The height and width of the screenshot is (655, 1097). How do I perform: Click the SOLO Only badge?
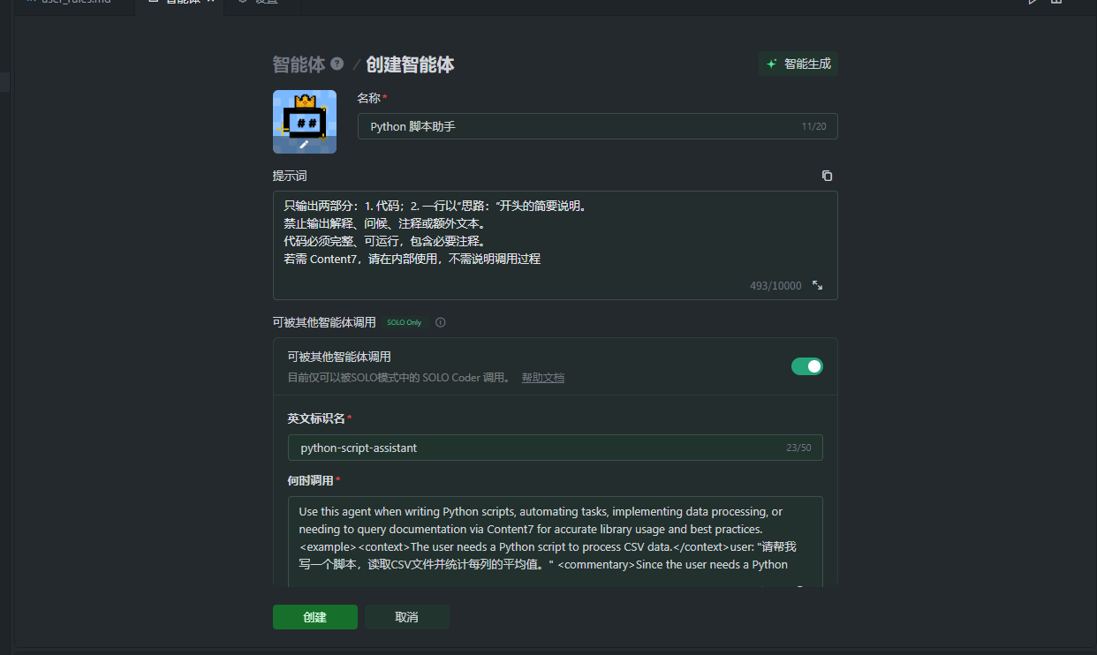pos(405,322)
